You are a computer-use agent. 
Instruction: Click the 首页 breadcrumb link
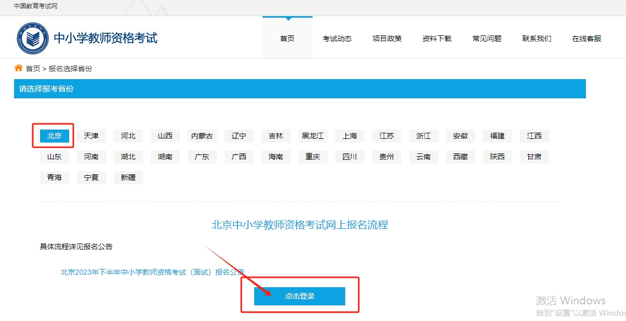[33, 69]
